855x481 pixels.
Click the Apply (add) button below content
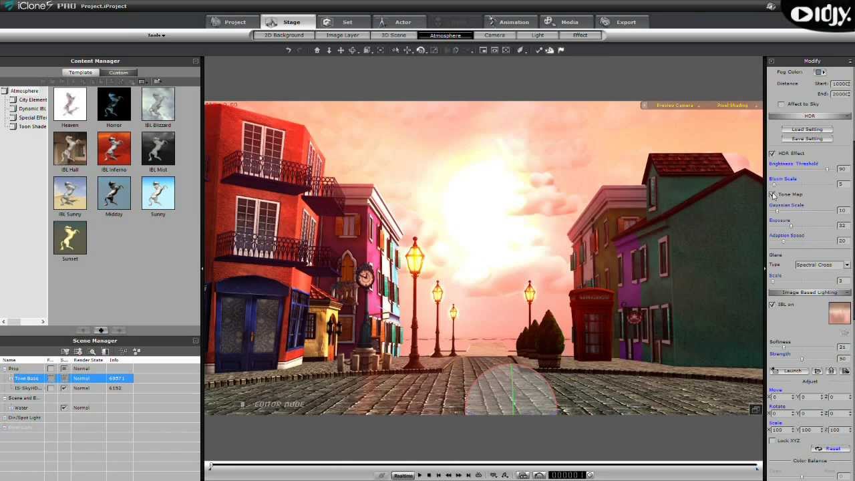(x=101, y=330)
